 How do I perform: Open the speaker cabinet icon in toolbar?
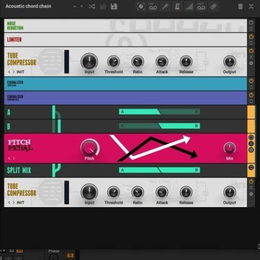point(141,6)
